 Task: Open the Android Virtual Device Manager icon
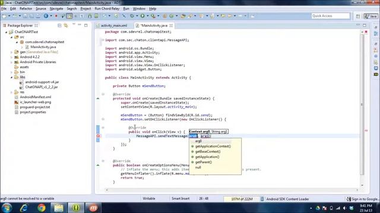pyautogui.click(x=96, y=16)
